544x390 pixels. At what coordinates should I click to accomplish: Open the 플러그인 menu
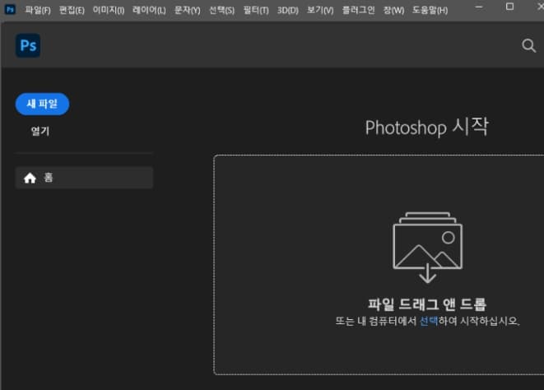point(358,10)
